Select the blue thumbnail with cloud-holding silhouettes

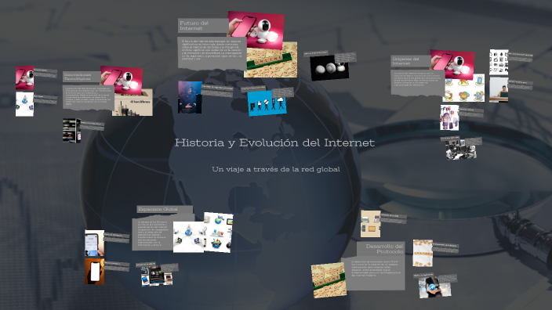tap(267, 103)
